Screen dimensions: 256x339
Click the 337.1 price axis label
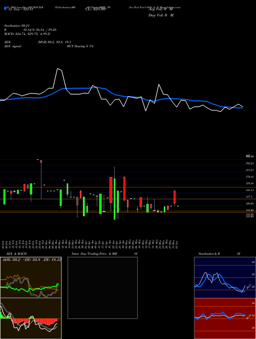(249, 197)
